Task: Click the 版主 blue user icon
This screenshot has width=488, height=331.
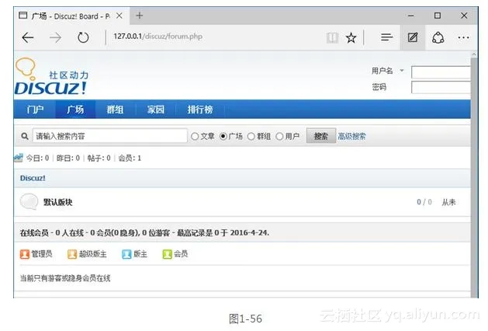Action: 126,254
